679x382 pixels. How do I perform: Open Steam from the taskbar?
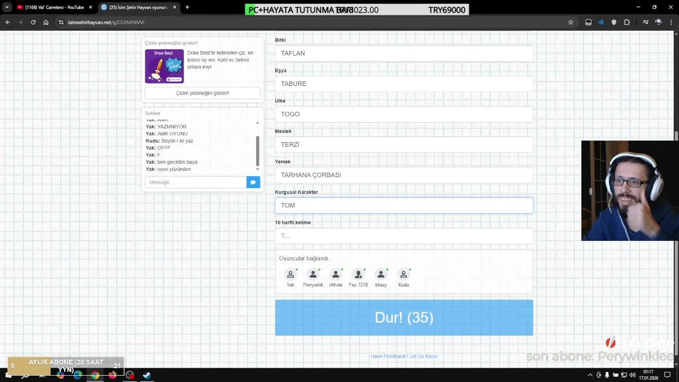click(147, 375)
